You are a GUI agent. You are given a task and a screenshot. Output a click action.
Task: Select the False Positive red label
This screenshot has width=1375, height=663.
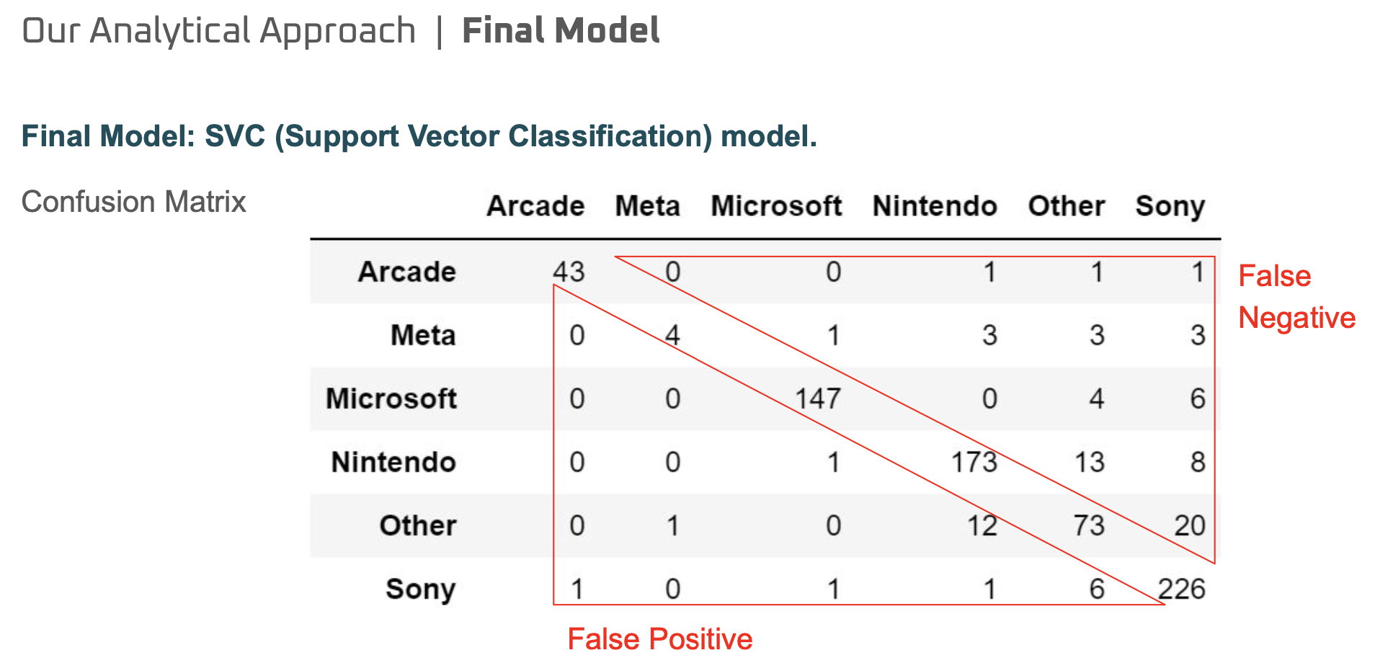(x=660, y=639)
